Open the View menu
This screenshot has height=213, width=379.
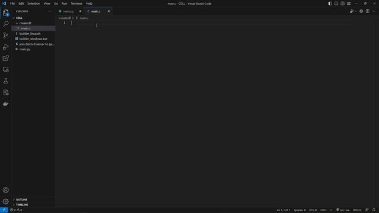coord(47,4)
